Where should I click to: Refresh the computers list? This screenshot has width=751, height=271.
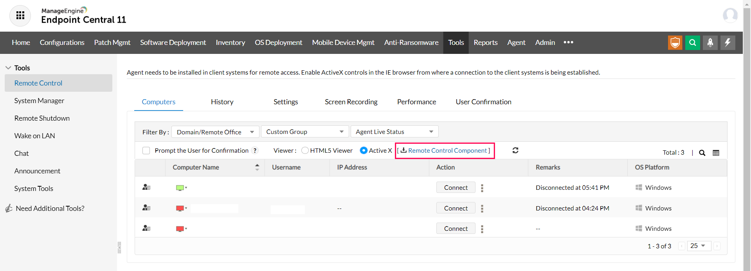(x=515, y=150)
